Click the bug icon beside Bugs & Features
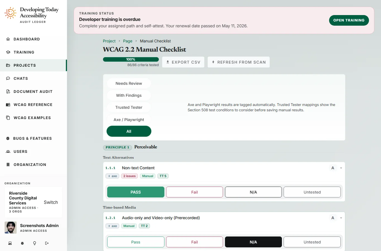Viewport: 381px width, 251px height. [8, 138]
